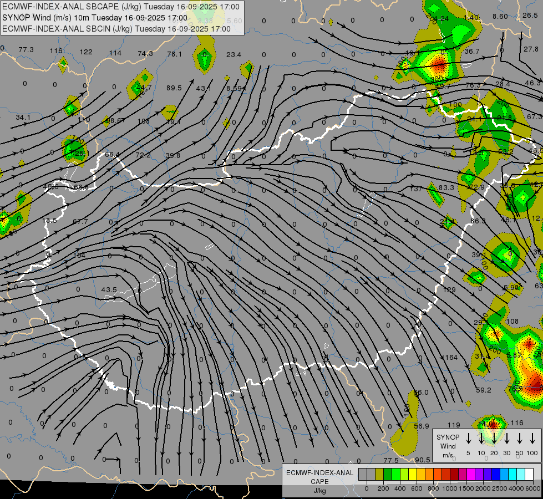Click the map value 66.0
The width and height of the screenshot is (543, 499).
421,392
